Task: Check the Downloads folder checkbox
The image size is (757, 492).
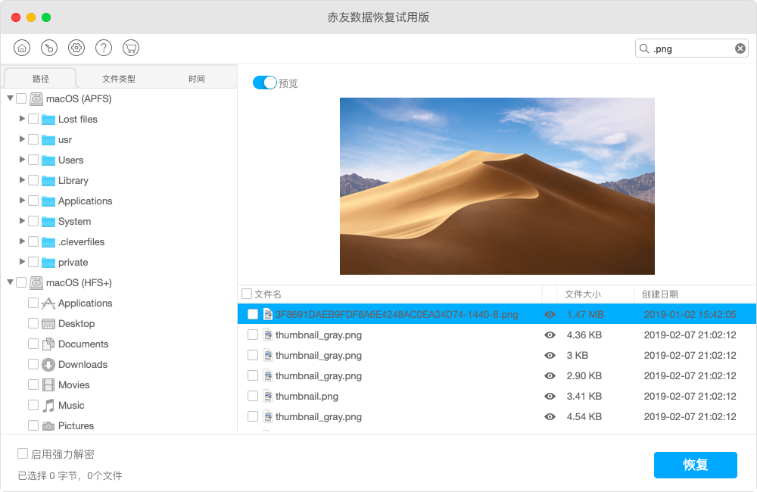Action: click(x=33, y=364)
